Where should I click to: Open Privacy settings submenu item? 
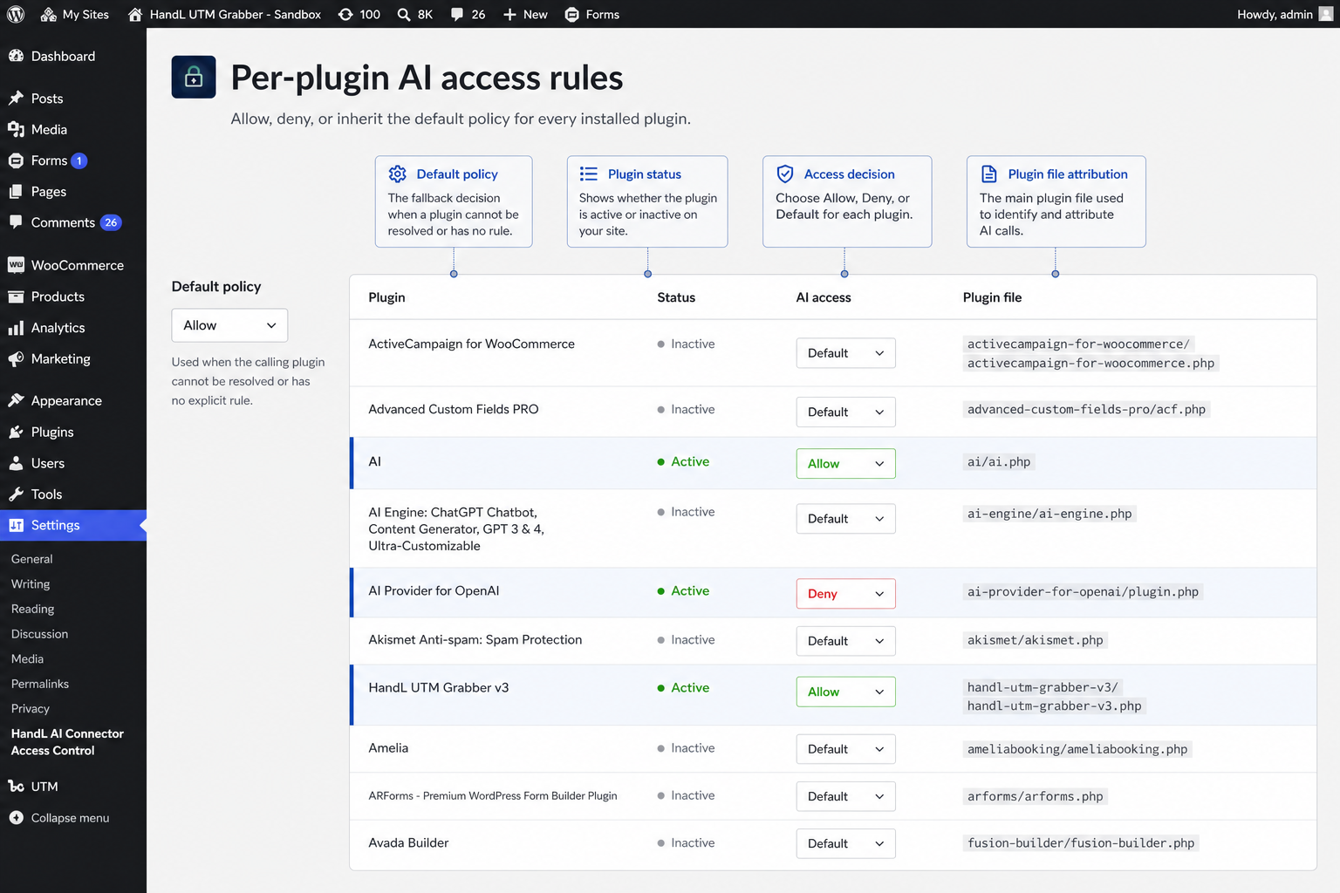pyautogui.click(x=31, y=709)
